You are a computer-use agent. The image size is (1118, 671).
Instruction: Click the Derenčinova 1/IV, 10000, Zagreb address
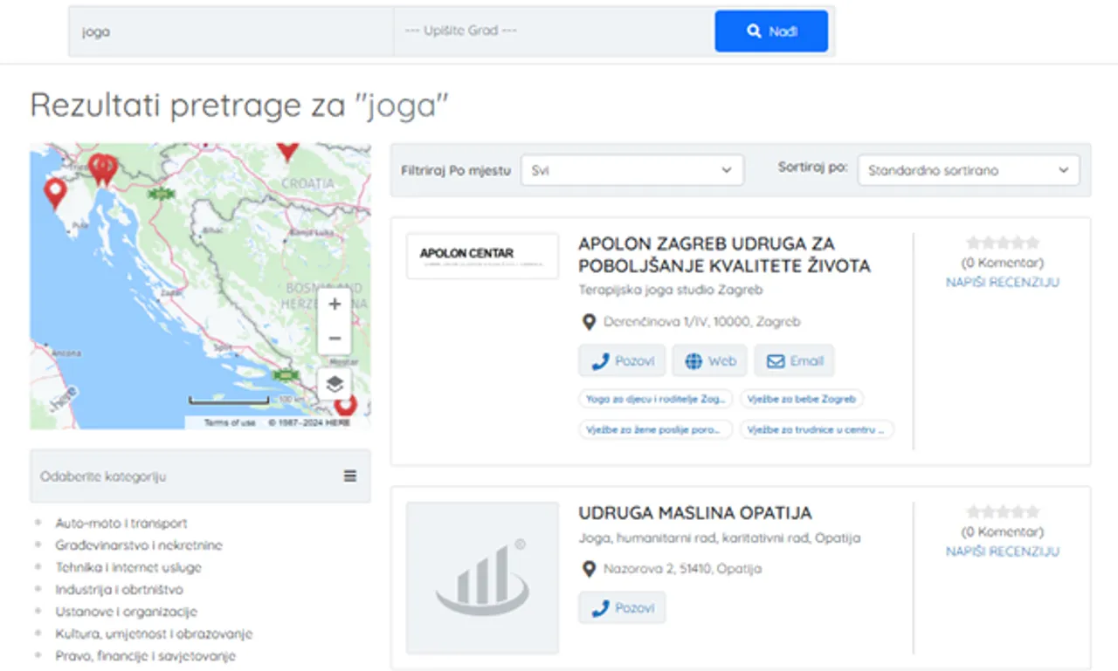[701, 322]
